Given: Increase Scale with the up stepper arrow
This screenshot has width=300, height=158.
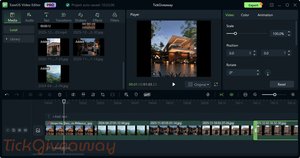Looking at the screenshot, I should click(289, 32).
